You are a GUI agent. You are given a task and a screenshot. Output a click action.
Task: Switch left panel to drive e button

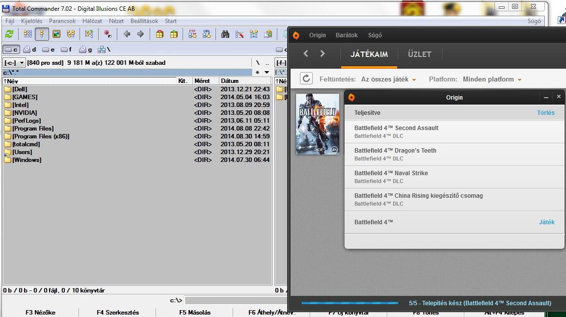pyautogui.click(x=49, y=50)
